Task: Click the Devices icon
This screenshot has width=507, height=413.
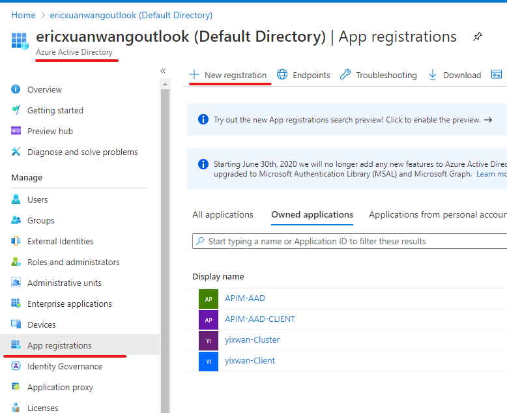Action: pyautogui.click(x=16, y=324)
